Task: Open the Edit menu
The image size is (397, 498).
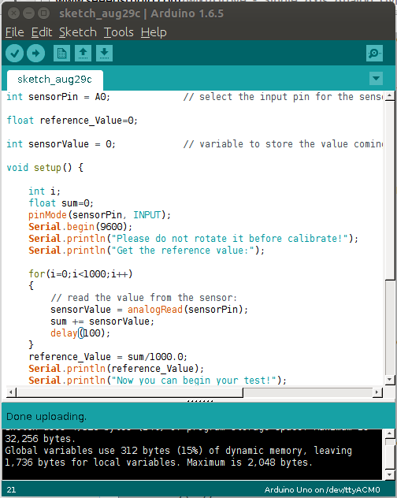Action: point(42,32)
